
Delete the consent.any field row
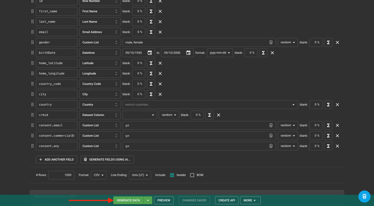point(337,146)
